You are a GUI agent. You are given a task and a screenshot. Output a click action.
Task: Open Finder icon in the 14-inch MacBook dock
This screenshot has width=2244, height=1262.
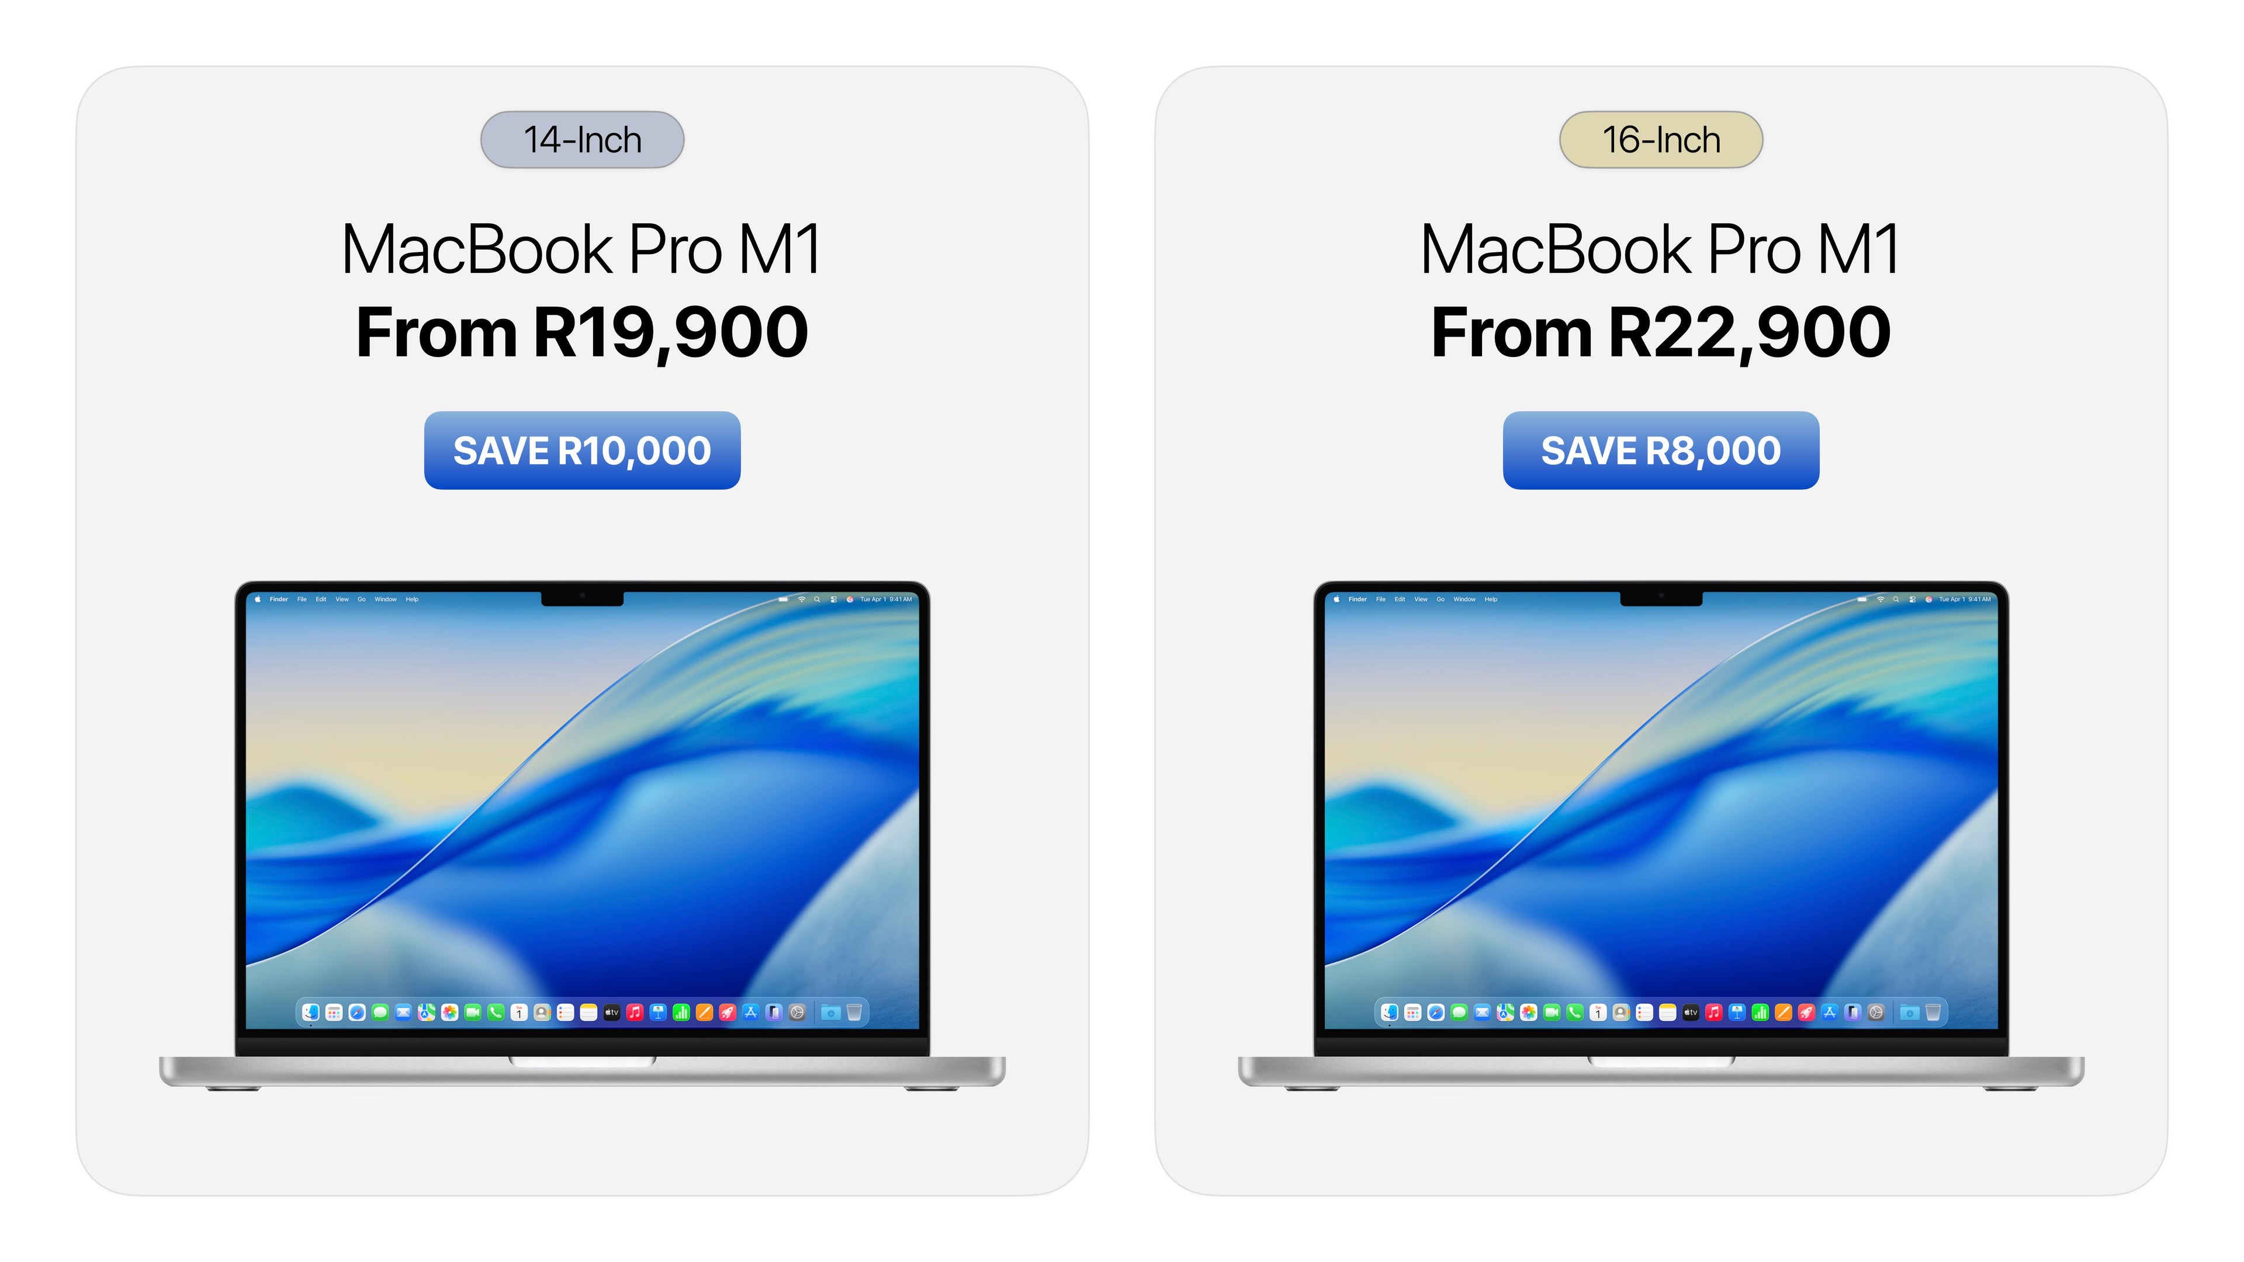pyautogui.click(x=311, y=1012)
